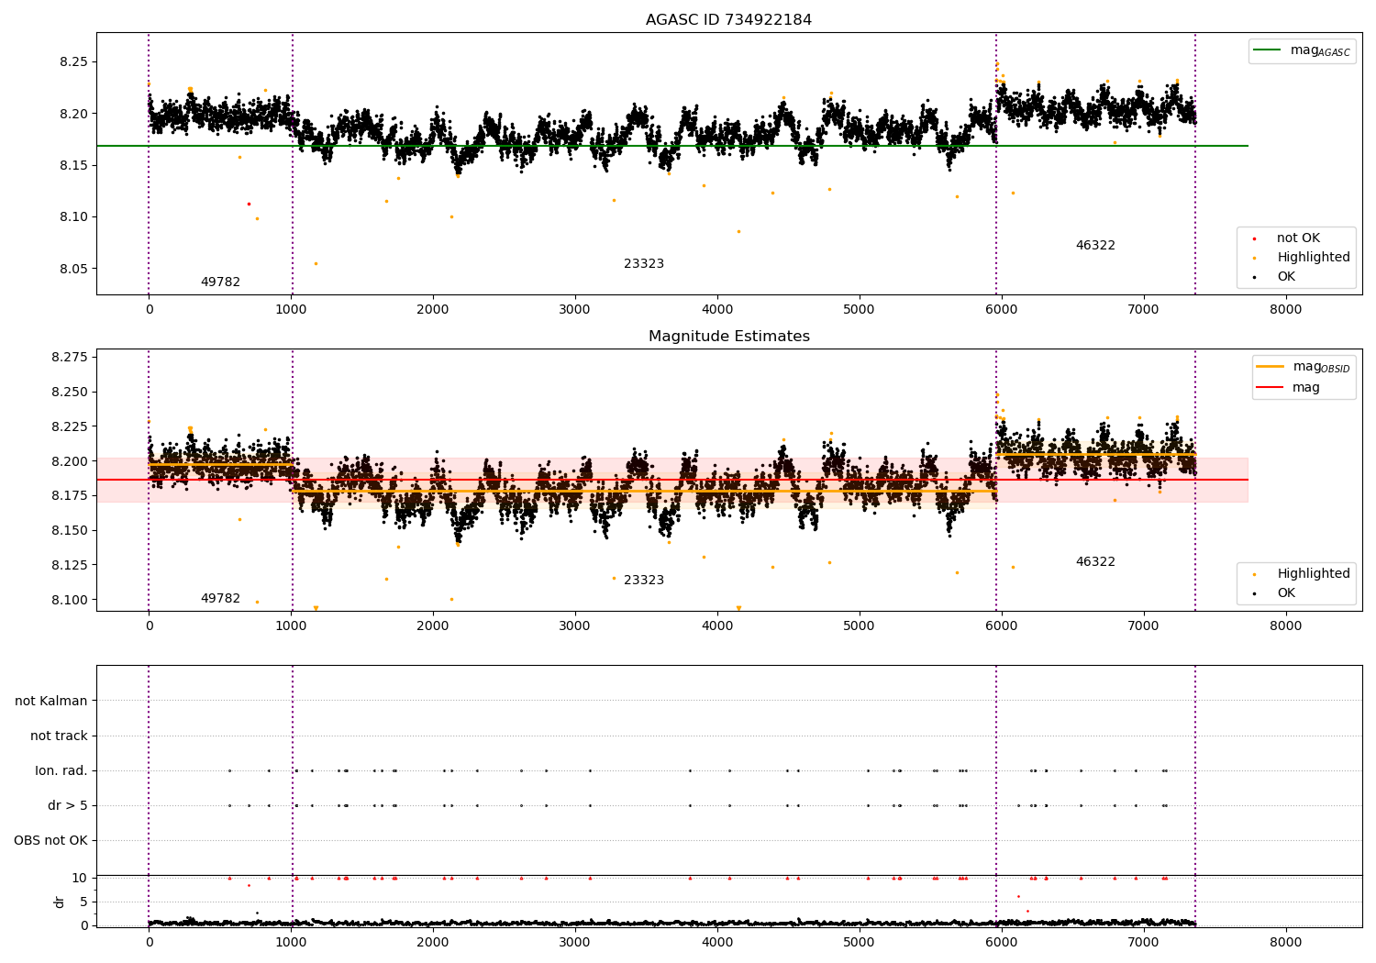Click the '10' tick on the dr axis

click(80, 878)
